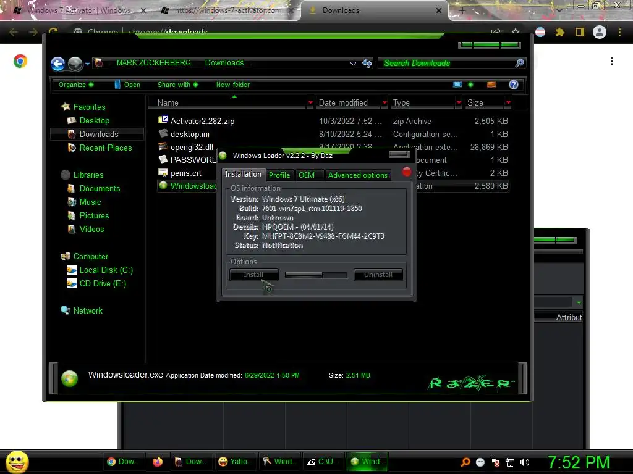Select the PASSWORD document file
Viewport: 633px width, 474px height.
pyautogui.click(x=187, y=160)
